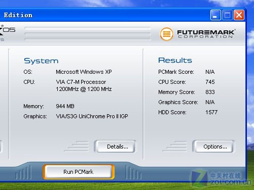This screenshot has height=190, width=254.
Task: Click the 'Memory Score:' label
Action: pyautogui.click(x=176, y=92)
